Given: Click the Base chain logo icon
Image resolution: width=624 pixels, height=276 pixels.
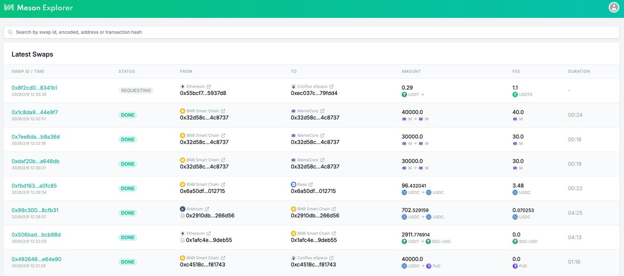Looking at the screenshot, I should click(293, 184).
